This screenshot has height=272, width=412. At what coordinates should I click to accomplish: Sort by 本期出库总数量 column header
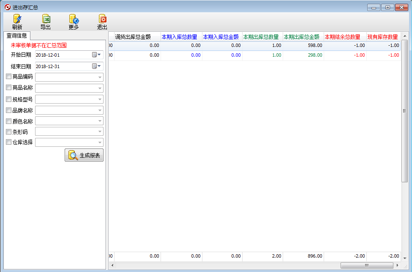point(262,37)
